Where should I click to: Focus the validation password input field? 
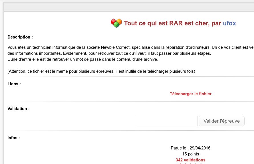tap(167, 121)
